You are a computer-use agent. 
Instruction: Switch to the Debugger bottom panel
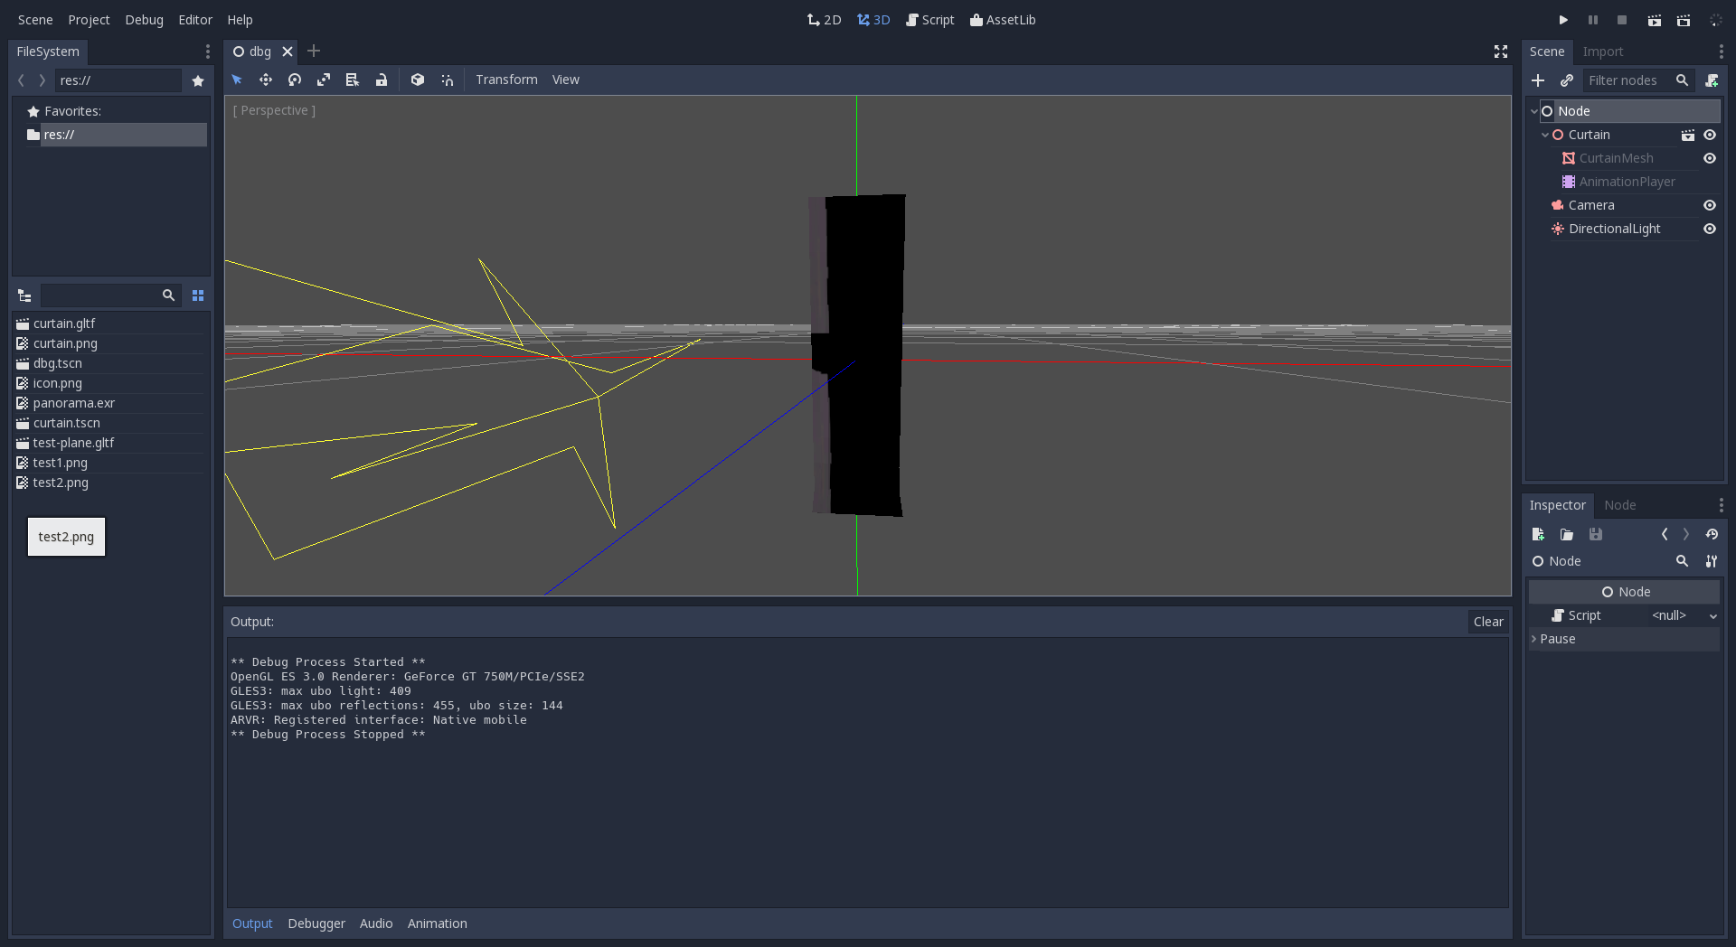coord(316,924)
